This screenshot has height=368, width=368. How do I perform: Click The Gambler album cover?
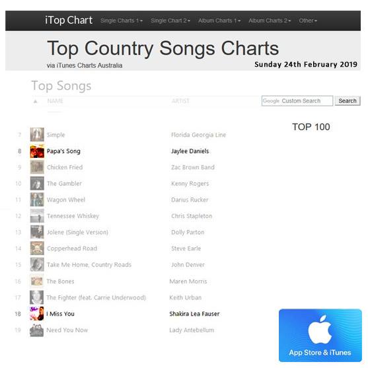(37, 183)
